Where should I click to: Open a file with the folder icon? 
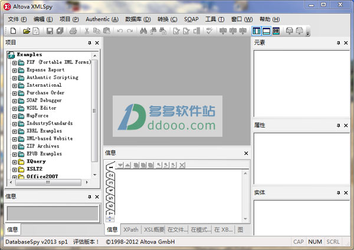pyautogui.click(x=27, y=31)
